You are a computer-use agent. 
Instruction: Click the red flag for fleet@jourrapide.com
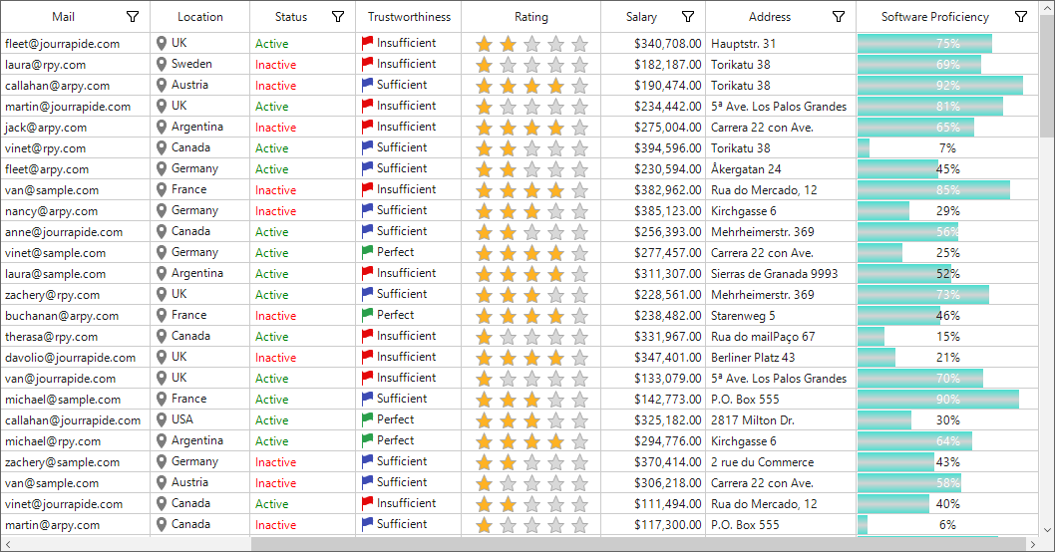pyautogui.click(x=367, y=44)
